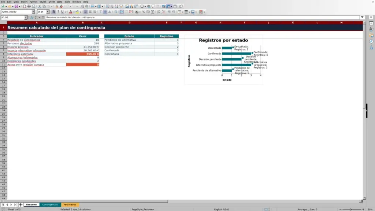Toggle Freeze Rows and Columns button
This screenshot has height=211, width=375.
pos(168,6)
